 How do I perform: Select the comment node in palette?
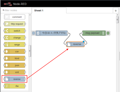[x=14, y=17]
